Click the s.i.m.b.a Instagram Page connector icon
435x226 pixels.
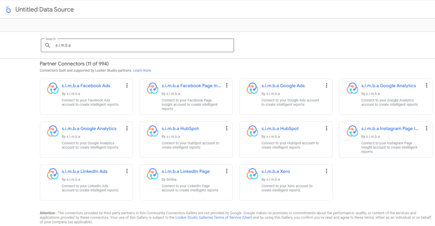coord(352,131)
